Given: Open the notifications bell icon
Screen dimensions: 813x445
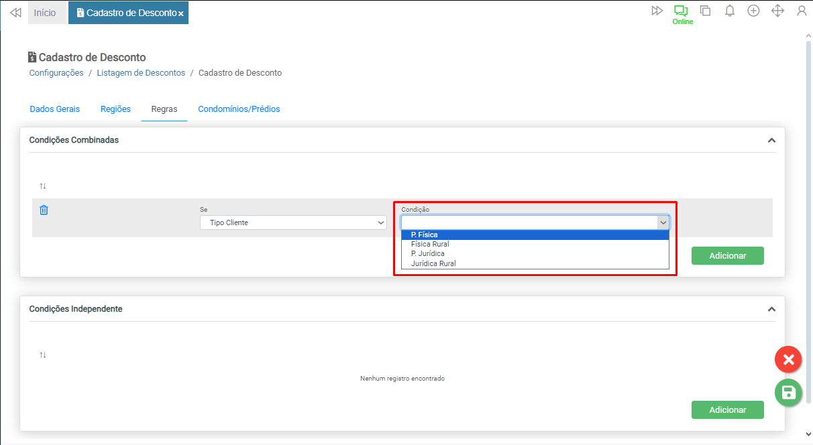Looking at the screenshot, I should tap(730, 11).
